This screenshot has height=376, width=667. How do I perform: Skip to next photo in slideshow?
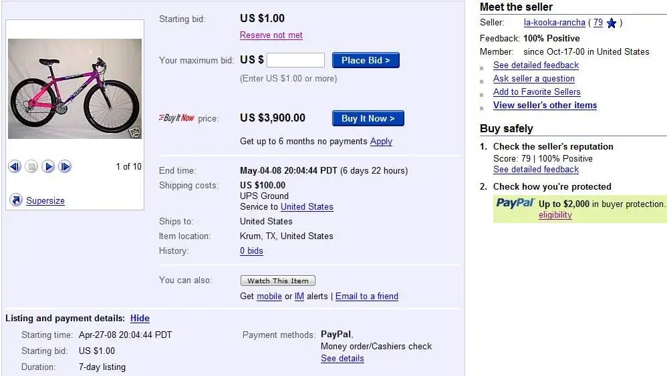pos(65,166)
